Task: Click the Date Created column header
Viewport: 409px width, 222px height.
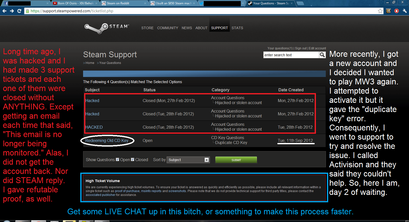Action: 291,90
